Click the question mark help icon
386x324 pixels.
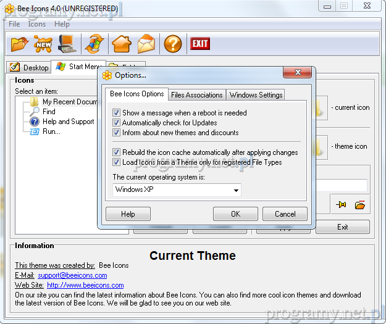point(173,44)
